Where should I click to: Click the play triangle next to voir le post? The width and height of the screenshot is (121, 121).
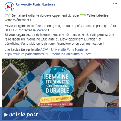pos(6,115)
